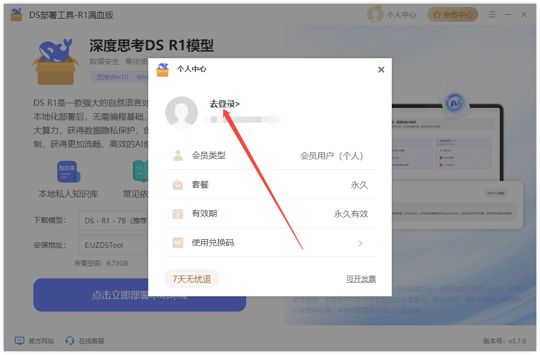Click the 版本号 v3.7.6 text

[505, 341]
